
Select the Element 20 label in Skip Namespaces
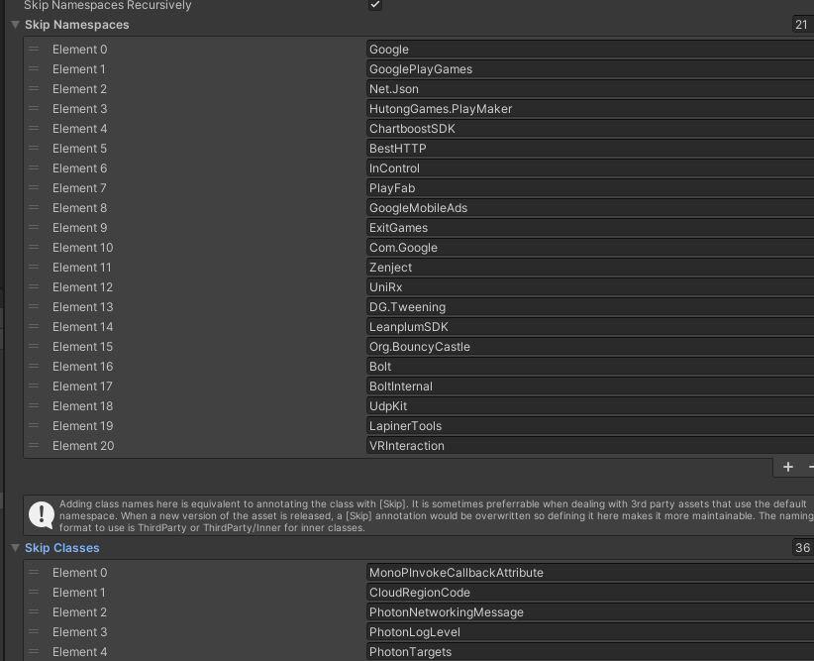pyautogui.click(x=83, y=446)
